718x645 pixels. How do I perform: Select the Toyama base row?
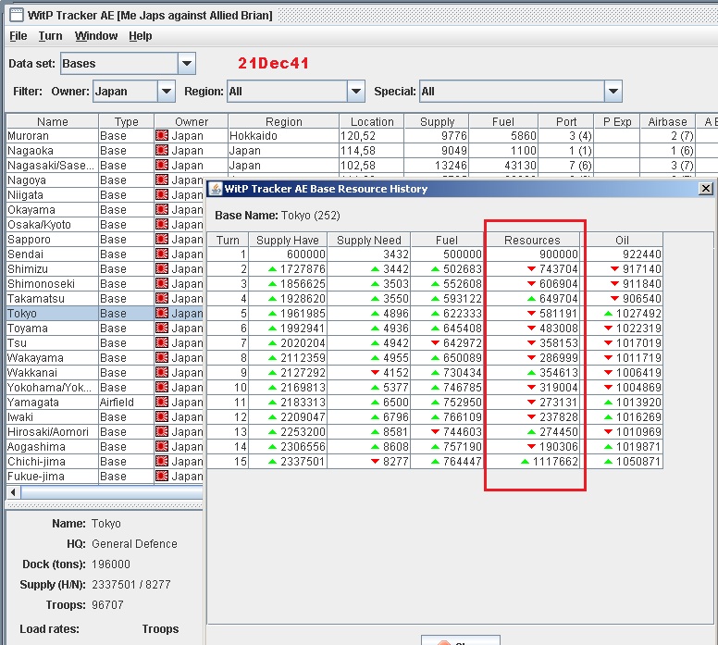pos(105,329)
